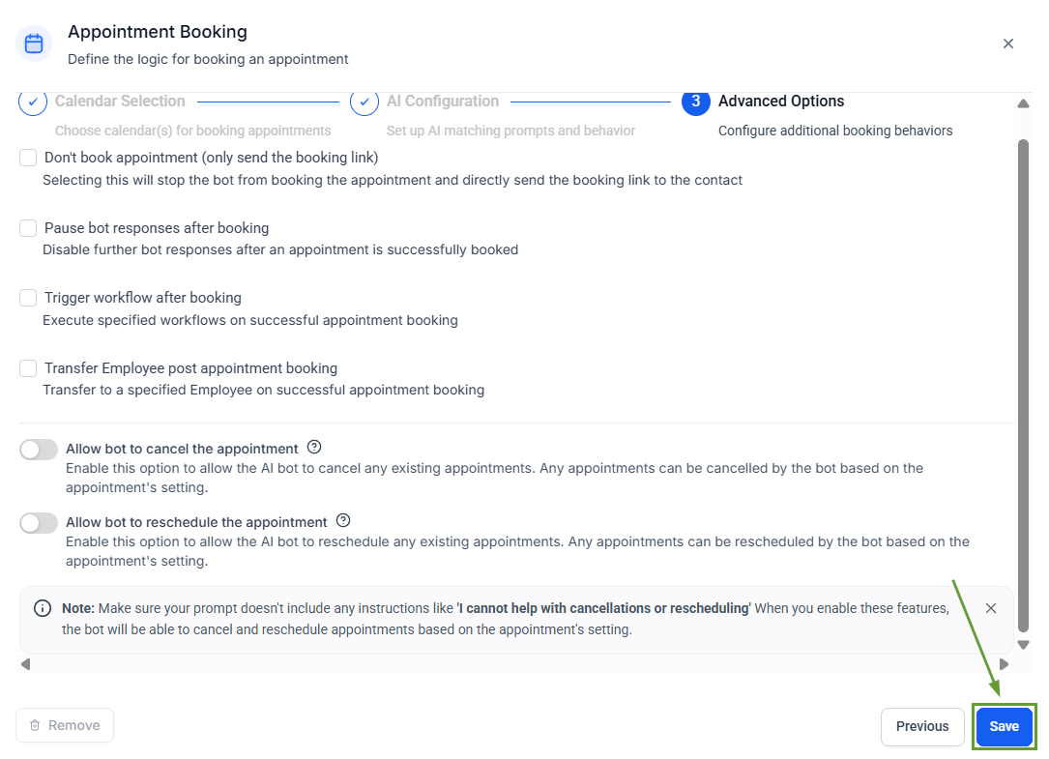Click the AI Configuration step checkmark icon
The width and height of the screenshot is (1049, 759).
[x=364, y=102]
